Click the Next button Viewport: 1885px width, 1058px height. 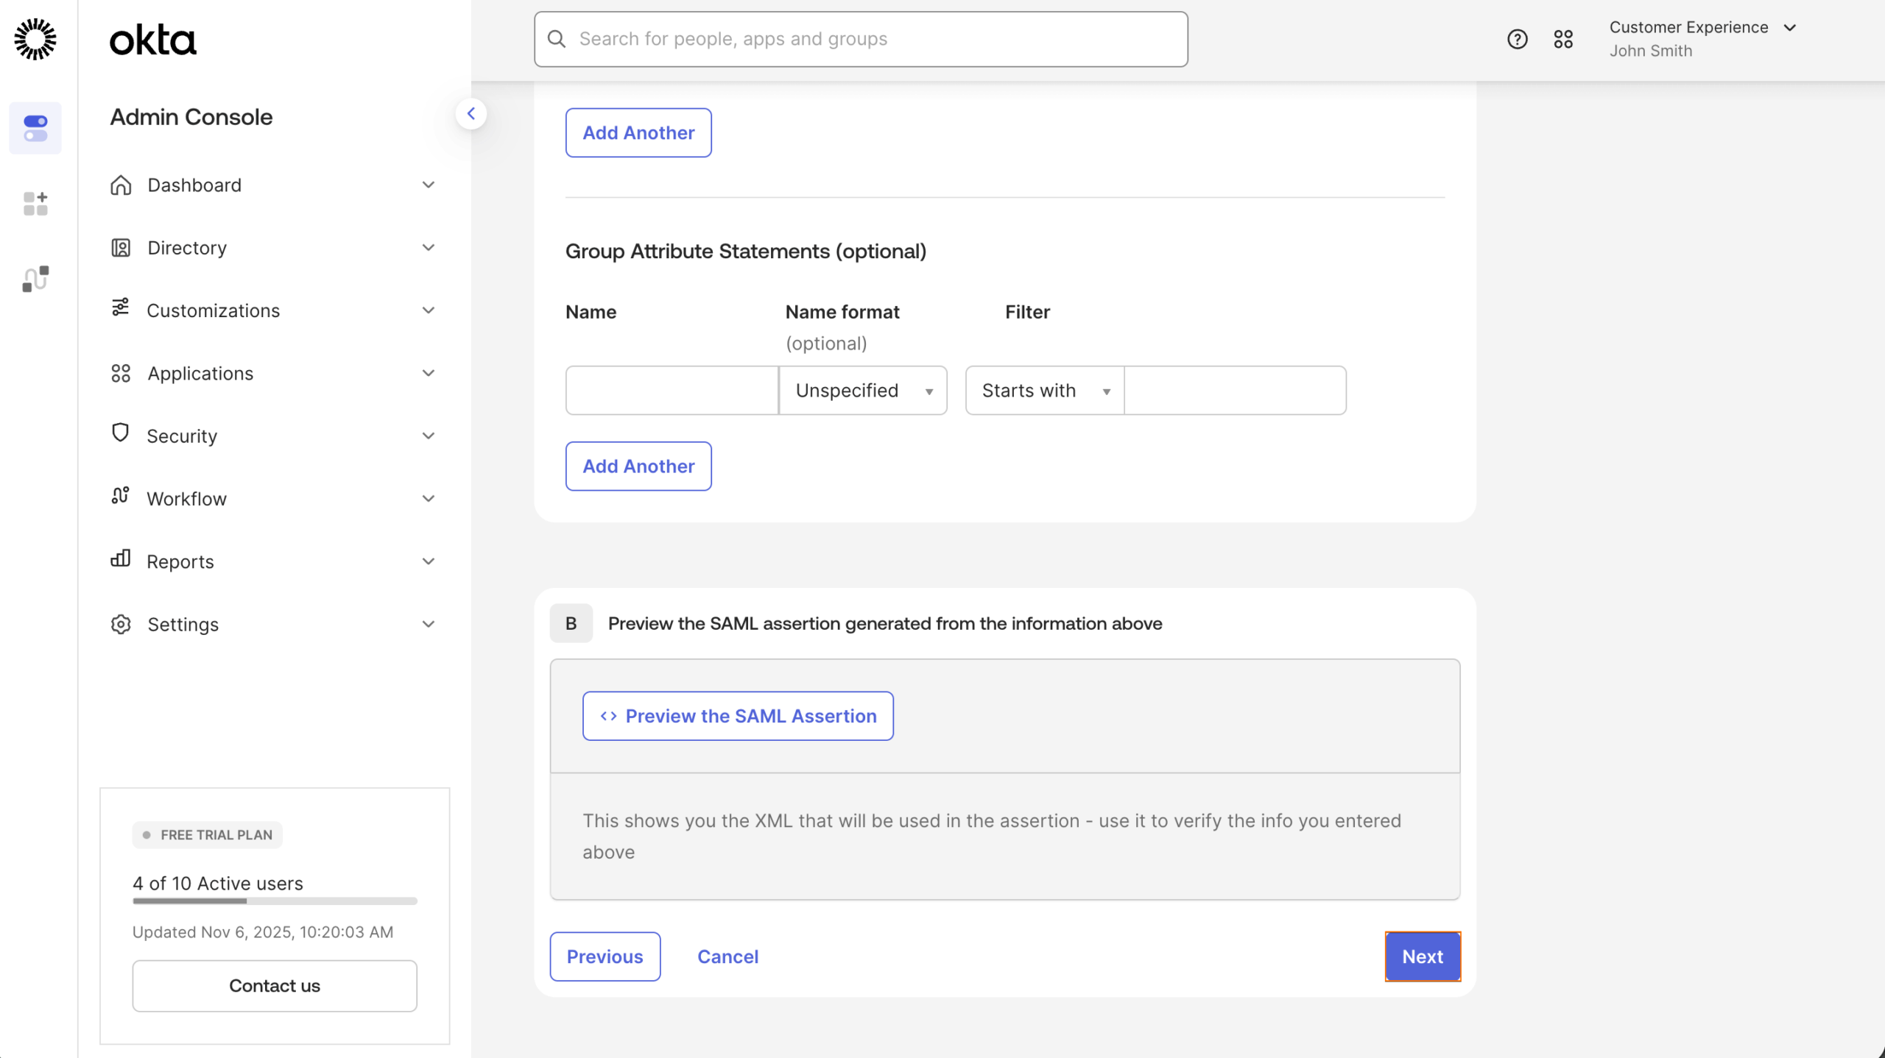pyautogui.click(x=1422, y=956)
